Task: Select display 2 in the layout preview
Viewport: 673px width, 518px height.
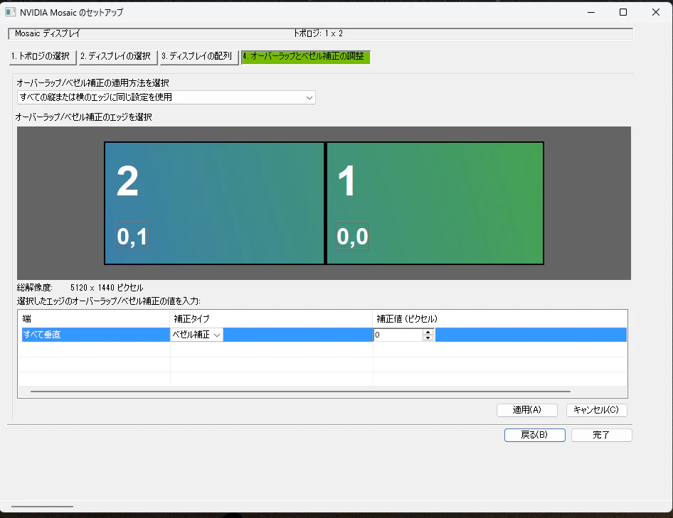Action: (x=214, y=203)
